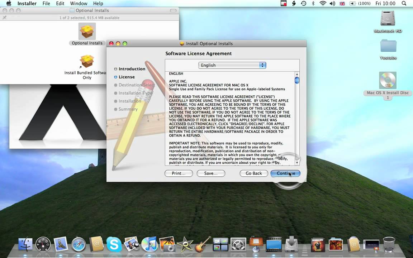Viewport: 413px width, 258px height.
Task: Open the Apple menu
Action: [9, 4]
